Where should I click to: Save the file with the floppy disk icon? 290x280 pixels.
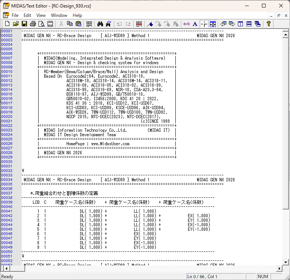[x=24, y=24]
